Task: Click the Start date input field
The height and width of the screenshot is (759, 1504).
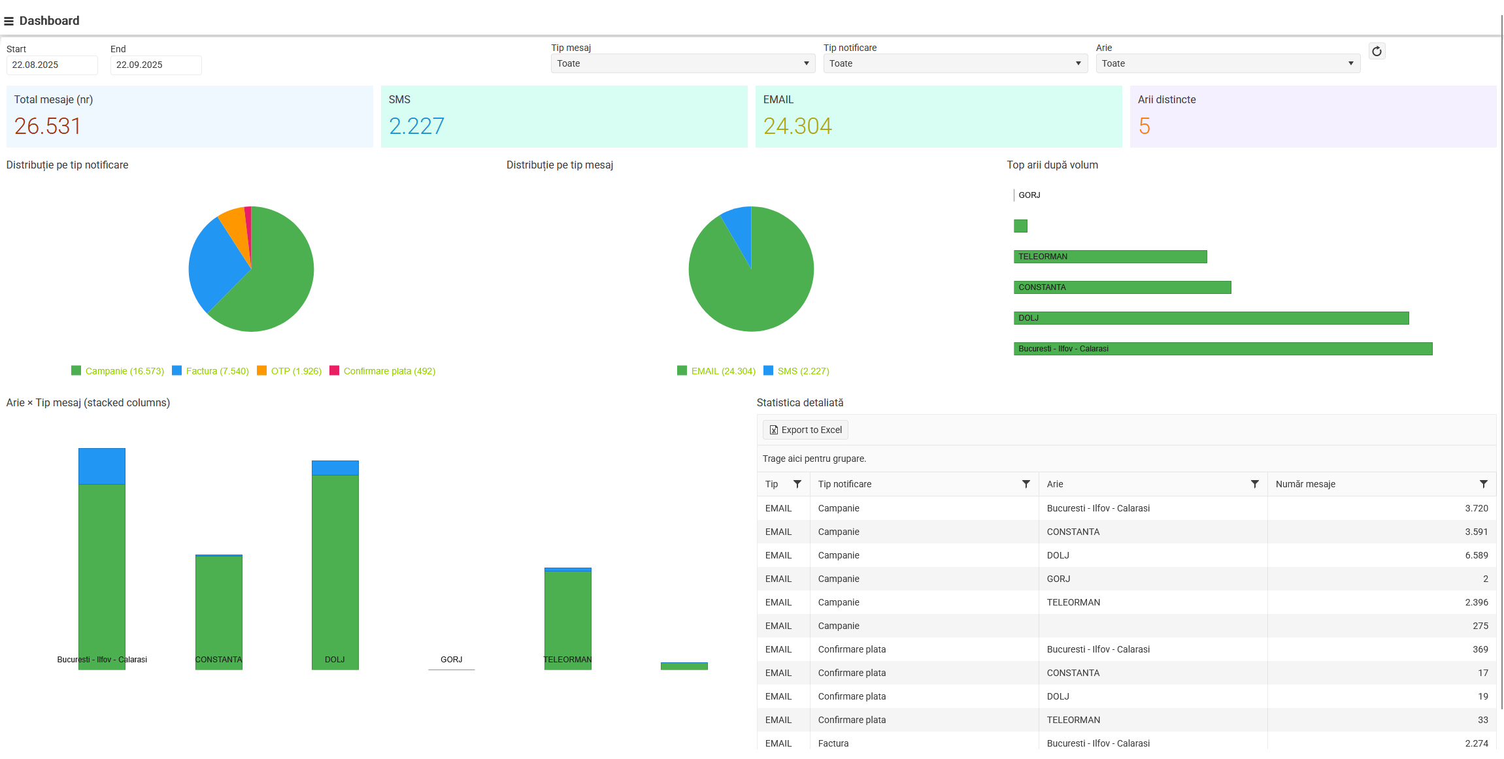Action: pyautogui.click(x=52, y=65)
